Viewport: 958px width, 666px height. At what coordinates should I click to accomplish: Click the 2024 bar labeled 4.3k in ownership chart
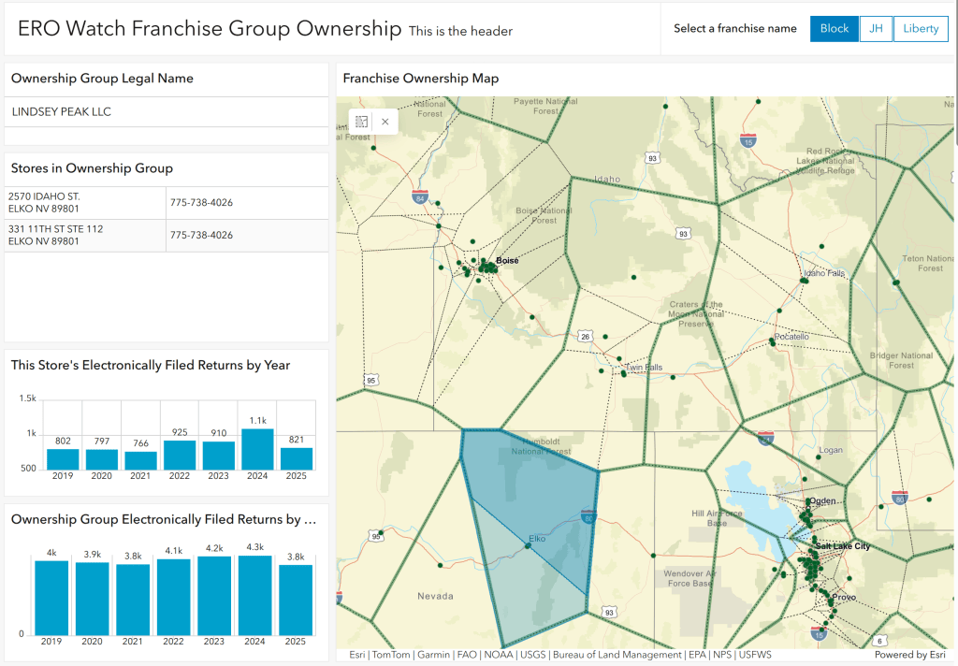[254, 595]
